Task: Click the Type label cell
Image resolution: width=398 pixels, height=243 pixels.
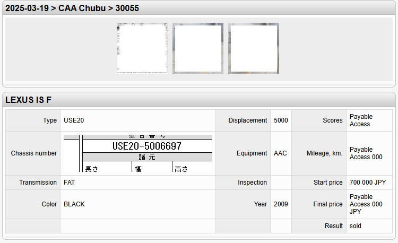Action: pyautogui.click(x=33, y=120)
